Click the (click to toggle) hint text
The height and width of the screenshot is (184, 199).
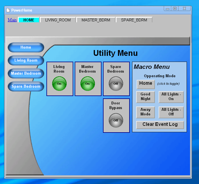pyautogui.click(x=168, y=84)
